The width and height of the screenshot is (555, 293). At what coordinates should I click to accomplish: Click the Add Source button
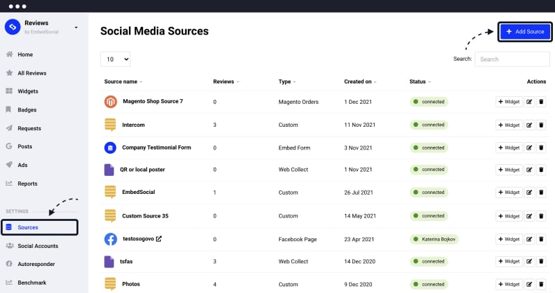pyautogui.click(x=525, y=31)
